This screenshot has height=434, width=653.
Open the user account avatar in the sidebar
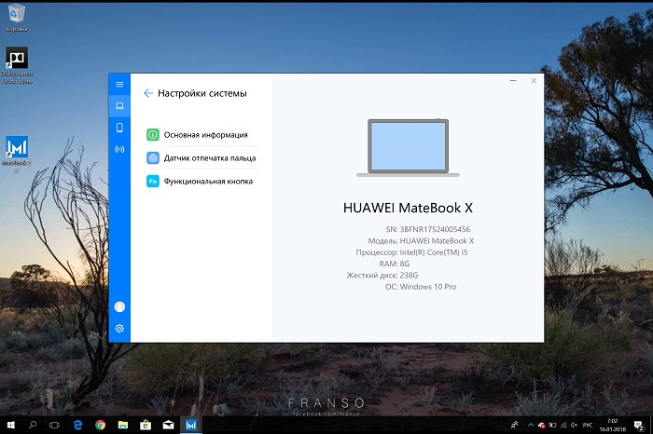119,306
